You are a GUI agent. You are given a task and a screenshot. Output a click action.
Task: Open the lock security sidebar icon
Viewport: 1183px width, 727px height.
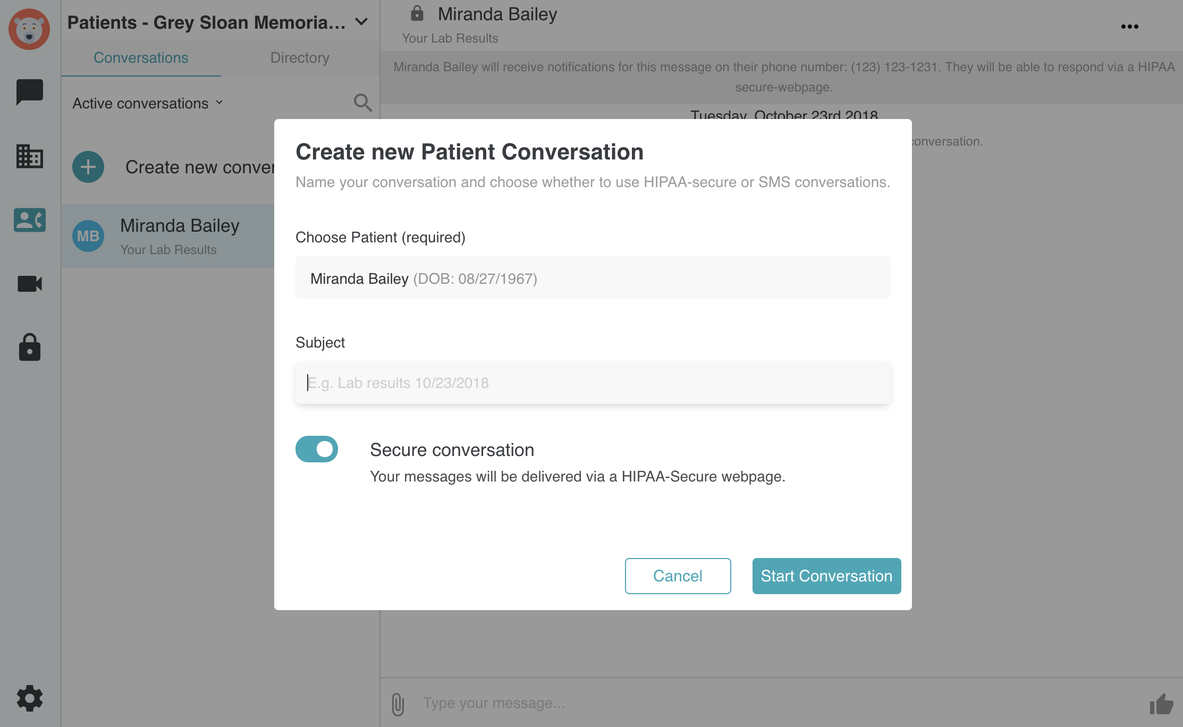[30, 348]
